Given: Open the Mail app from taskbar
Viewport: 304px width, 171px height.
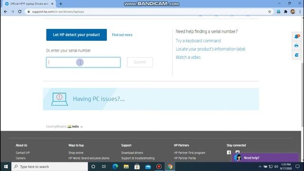Looking at the screenshot, I should tap(148, 167).
